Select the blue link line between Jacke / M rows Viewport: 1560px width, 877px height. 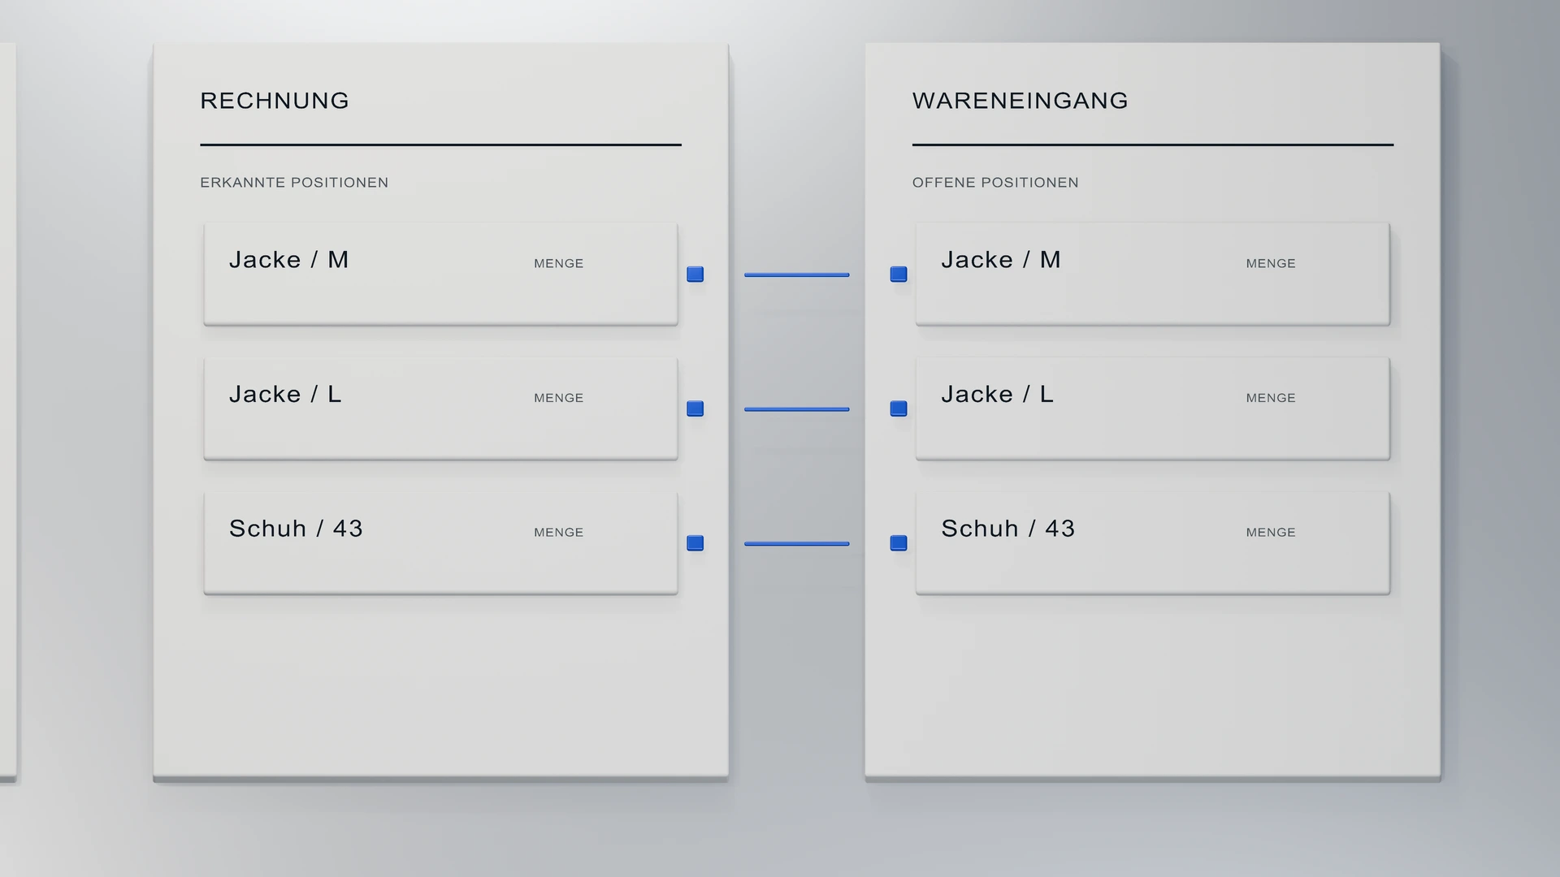pos(796,274)
